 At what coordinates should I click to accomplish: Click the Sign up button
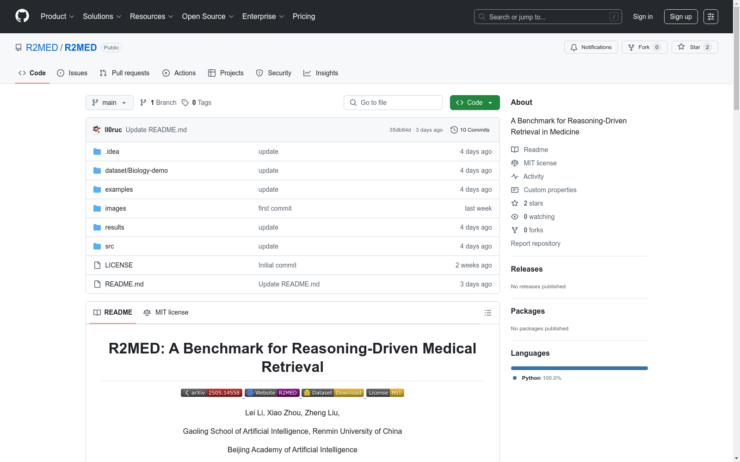click(681, 17)
